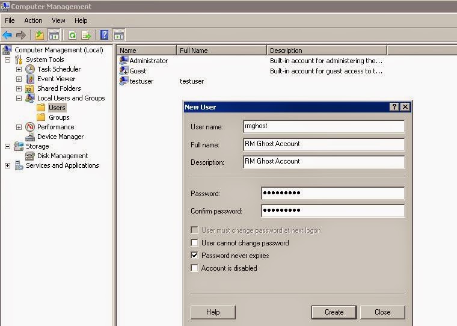Click the Device Manager icon

(30, 137)
